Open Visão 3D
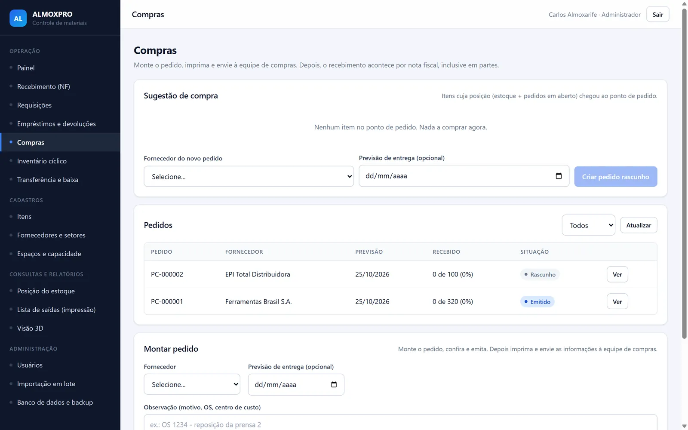 pos(60,328)
